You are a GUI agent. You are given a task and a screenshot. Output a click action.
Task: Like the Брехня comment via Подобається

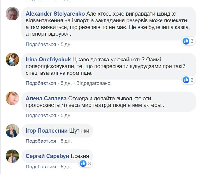41,167
